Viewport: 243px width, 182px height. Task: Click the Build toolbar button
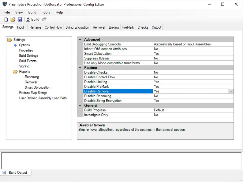pyautogui.click(x=32, y=20)
